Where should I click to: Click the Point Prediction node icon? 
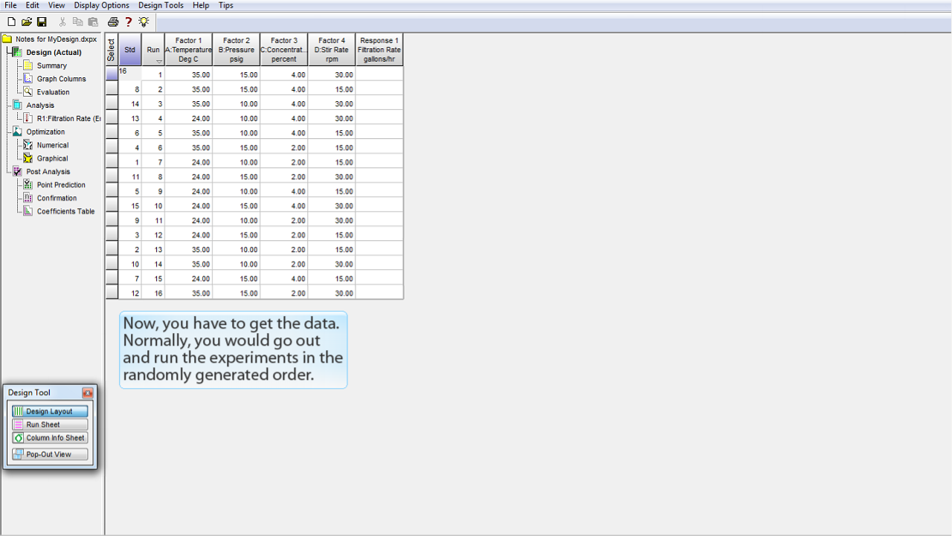[28, 185]
